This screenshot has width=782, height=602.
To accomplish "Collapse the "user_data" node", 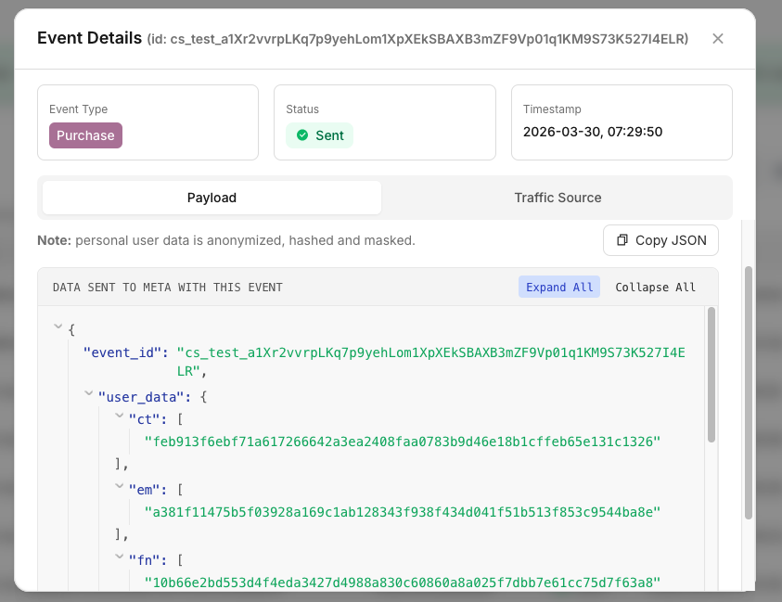I will [89, 394].
